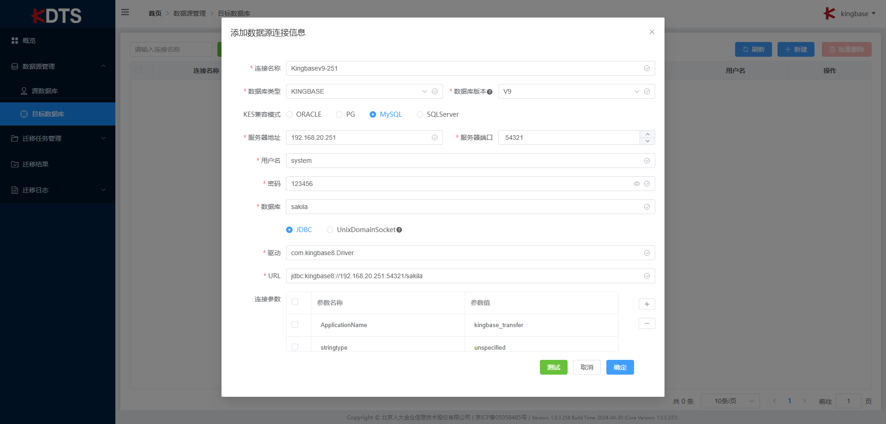
Task: Collapse the sidebar with hamburger icon
Action: 125,12
